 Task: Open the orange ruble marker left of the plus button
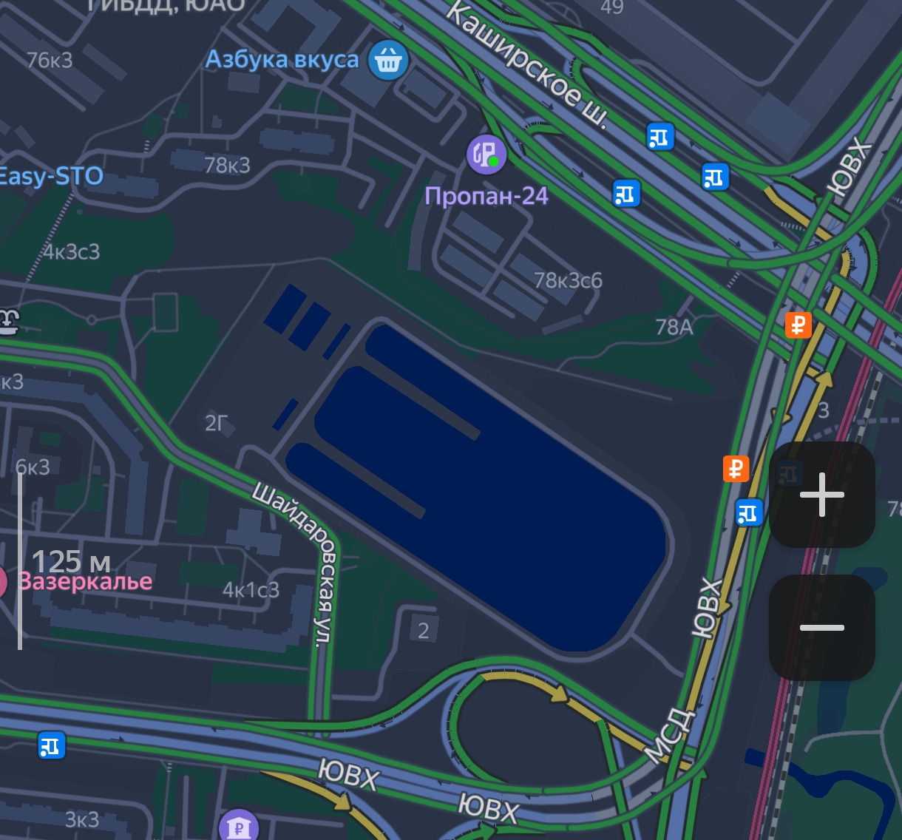[736, 468]
